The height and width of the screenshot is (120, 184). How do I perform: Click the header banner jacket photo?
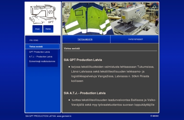click(110, 19)
